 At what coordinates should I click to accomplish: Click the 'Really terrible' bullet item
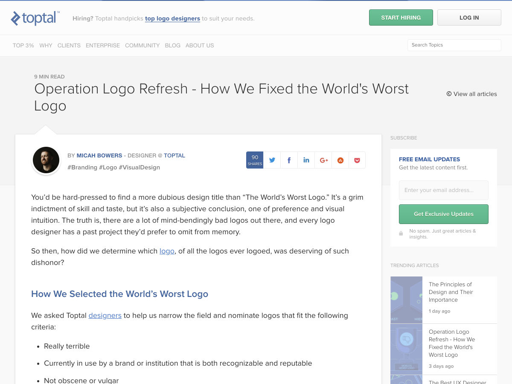pyautogui.click(x=67, y=346)
